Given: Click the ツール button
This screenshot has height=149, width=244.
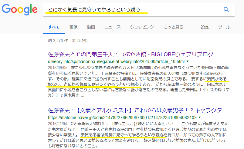Looking at the screenshot, I should click(x=224, y=27).
